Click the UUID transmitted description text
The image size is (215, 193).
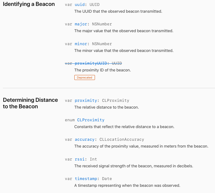118,11
